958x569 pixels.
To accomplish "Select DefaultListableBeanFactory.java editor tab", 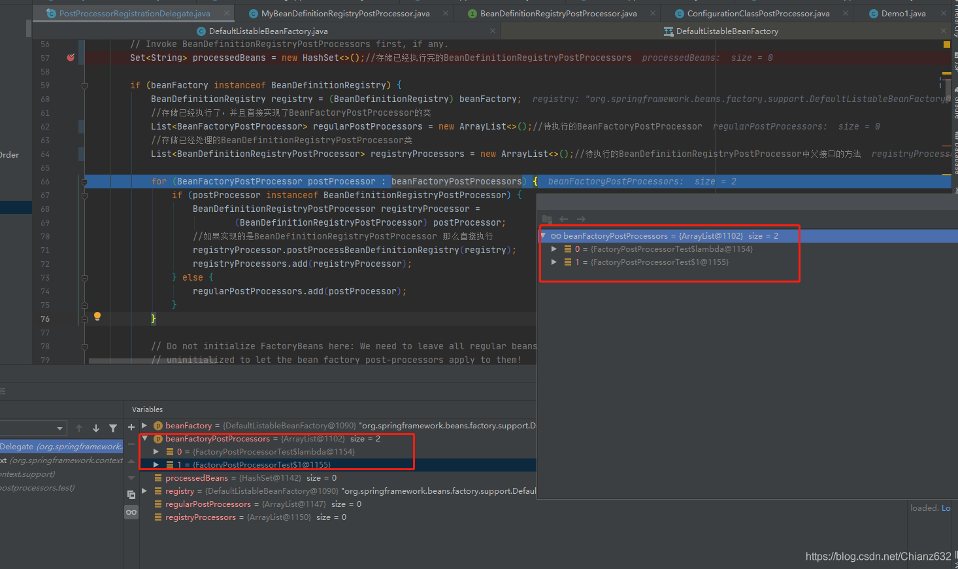I will [x=268, y=31].
